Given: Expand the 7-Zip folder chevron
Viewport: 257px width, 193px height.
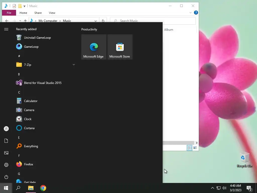Looking at the screenshot, I should tap(74, 65).
